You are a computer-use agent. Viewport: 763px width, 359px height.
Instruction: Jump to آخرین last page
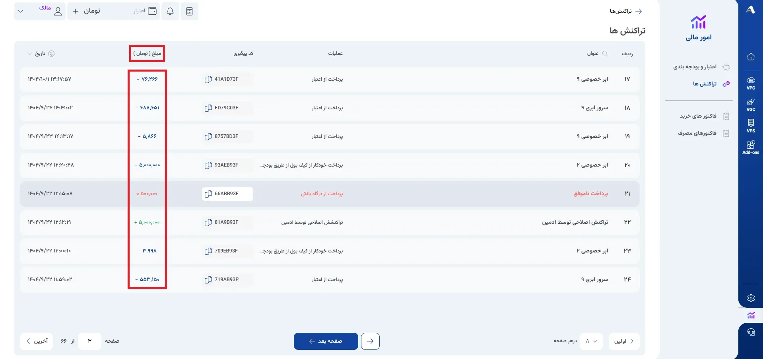click(36, 341)
